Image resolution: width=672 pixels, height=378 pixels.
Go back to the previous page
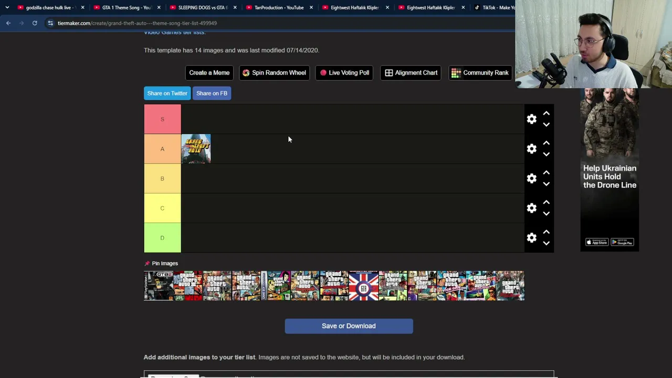[x=8, y=23]
